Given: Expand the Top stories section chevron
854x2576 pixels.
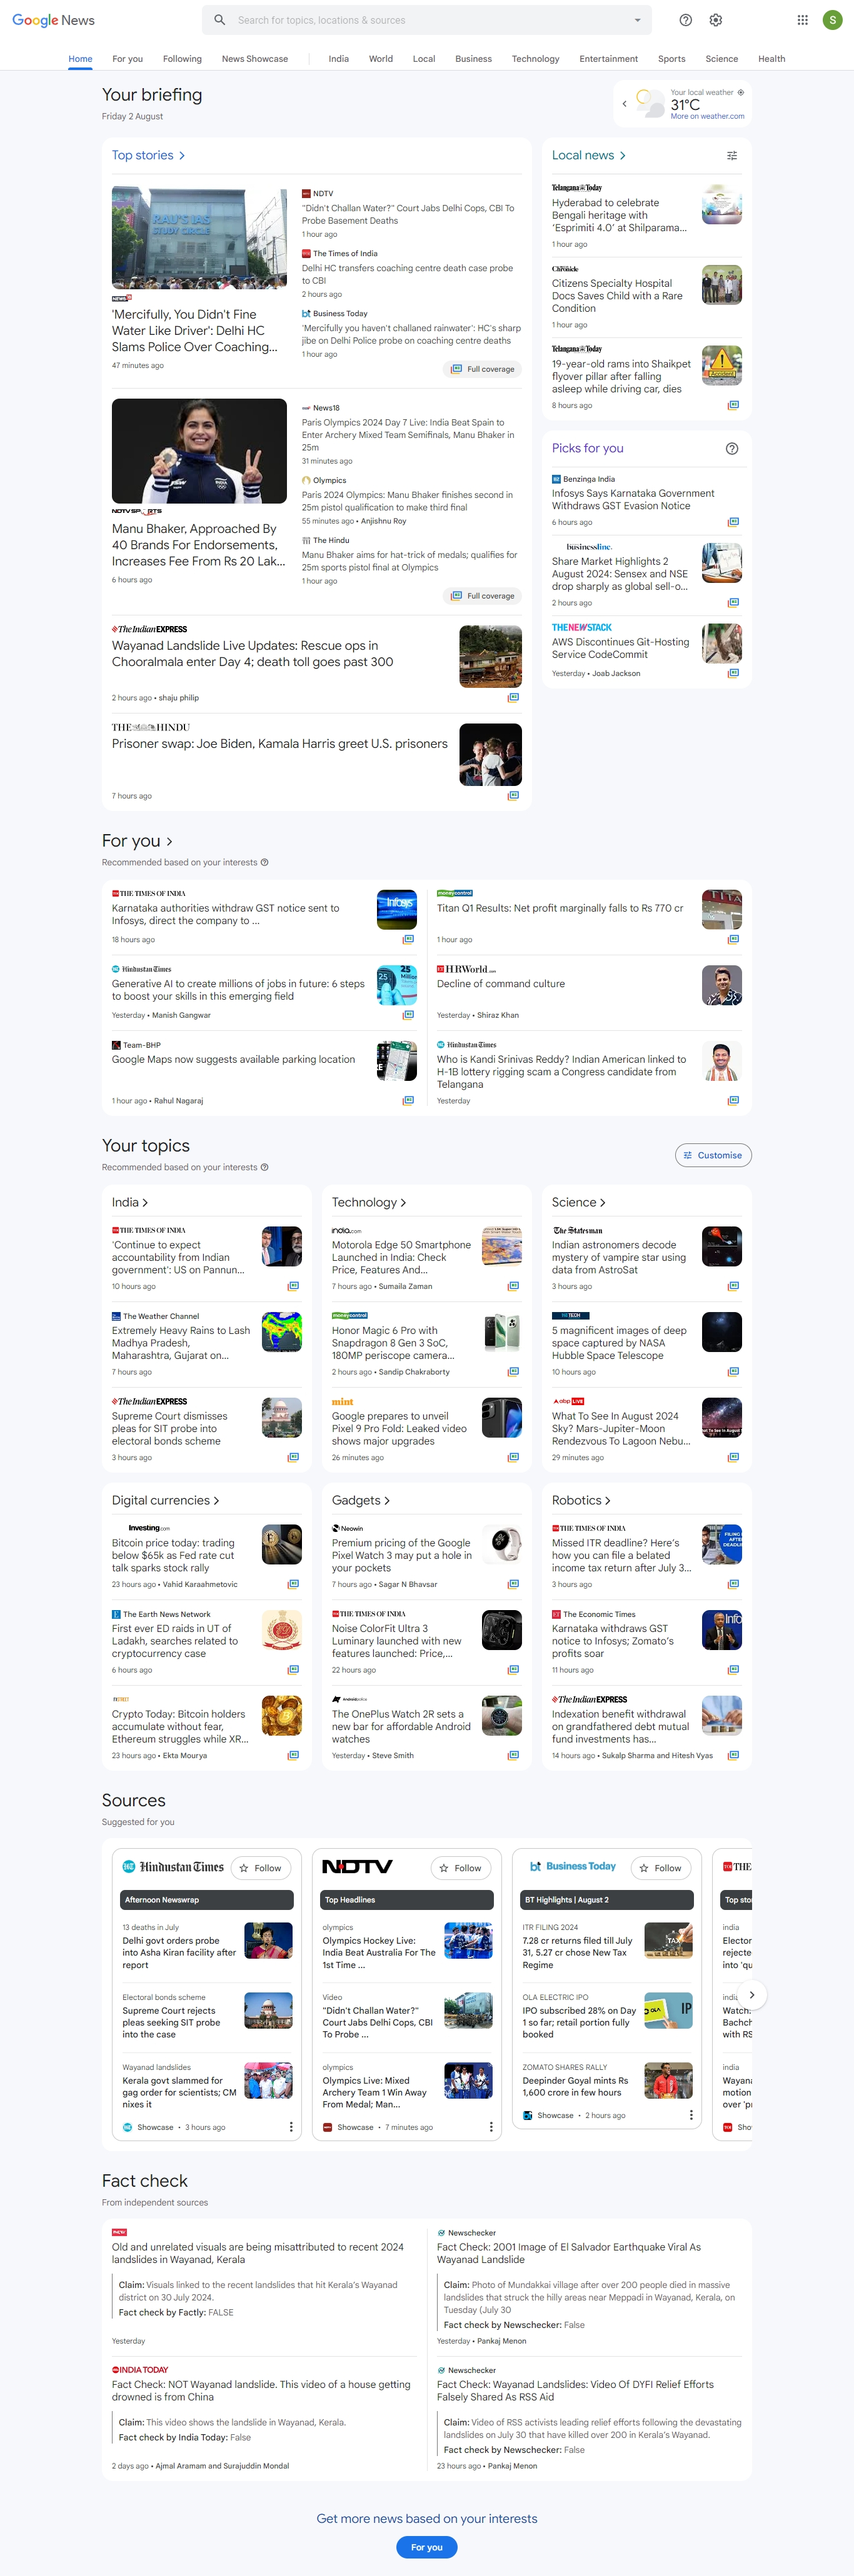Looking at the screenshot, I should (x=181, y=156).
